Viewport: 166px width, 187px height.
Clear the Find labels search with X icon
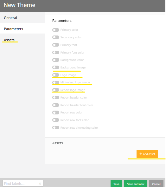[40, 184]
